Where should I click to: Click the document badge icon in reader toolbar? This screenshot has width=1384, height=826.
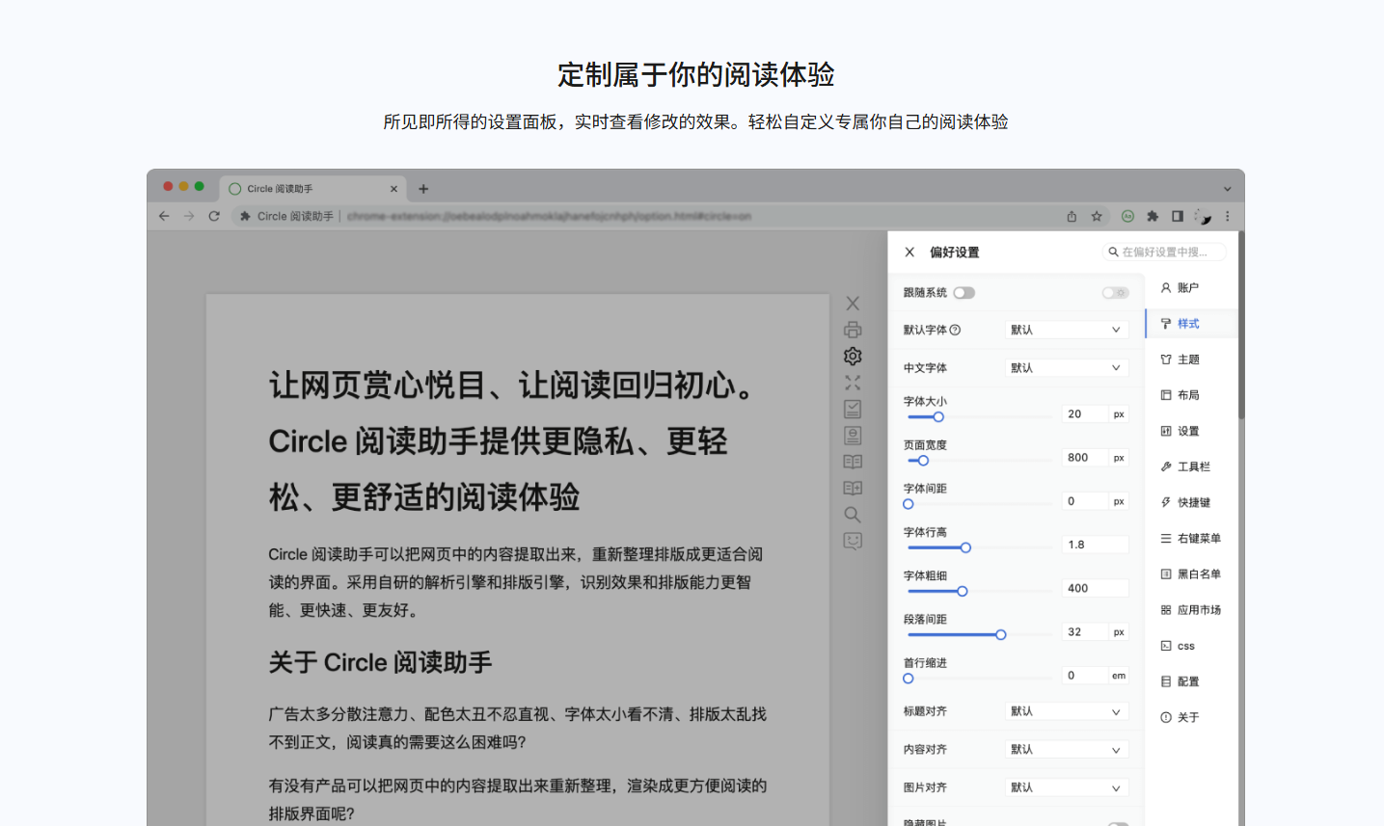[853, 436]
